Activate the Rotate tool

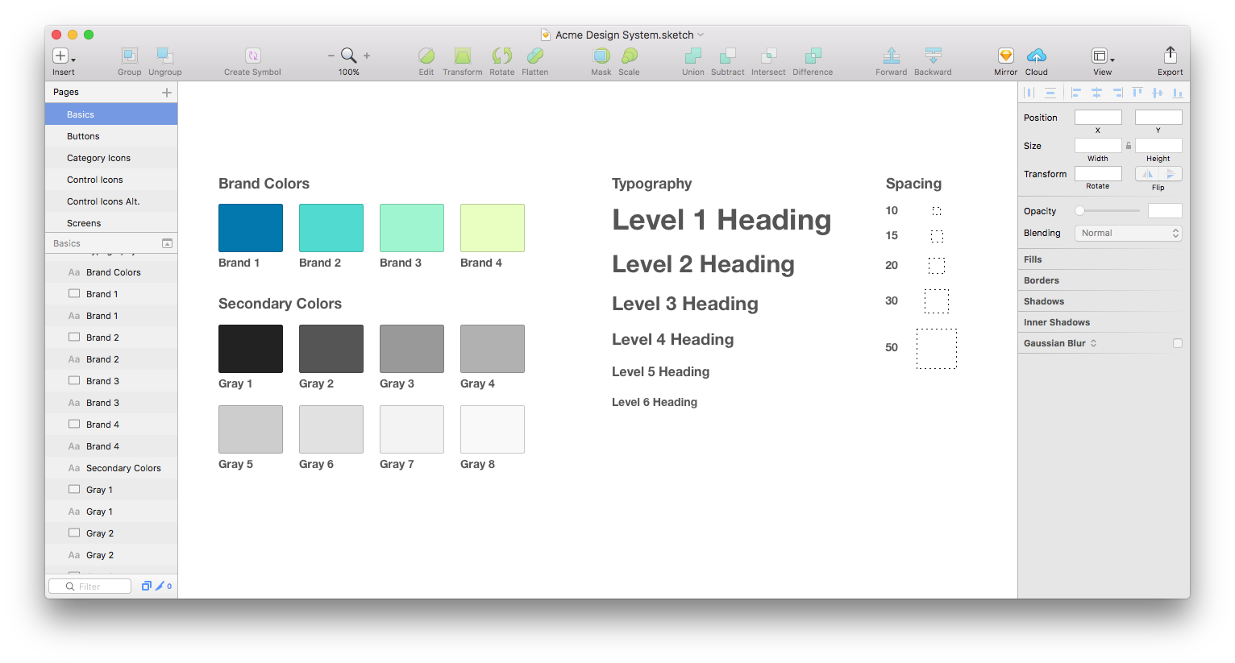[x=501, y=55]
